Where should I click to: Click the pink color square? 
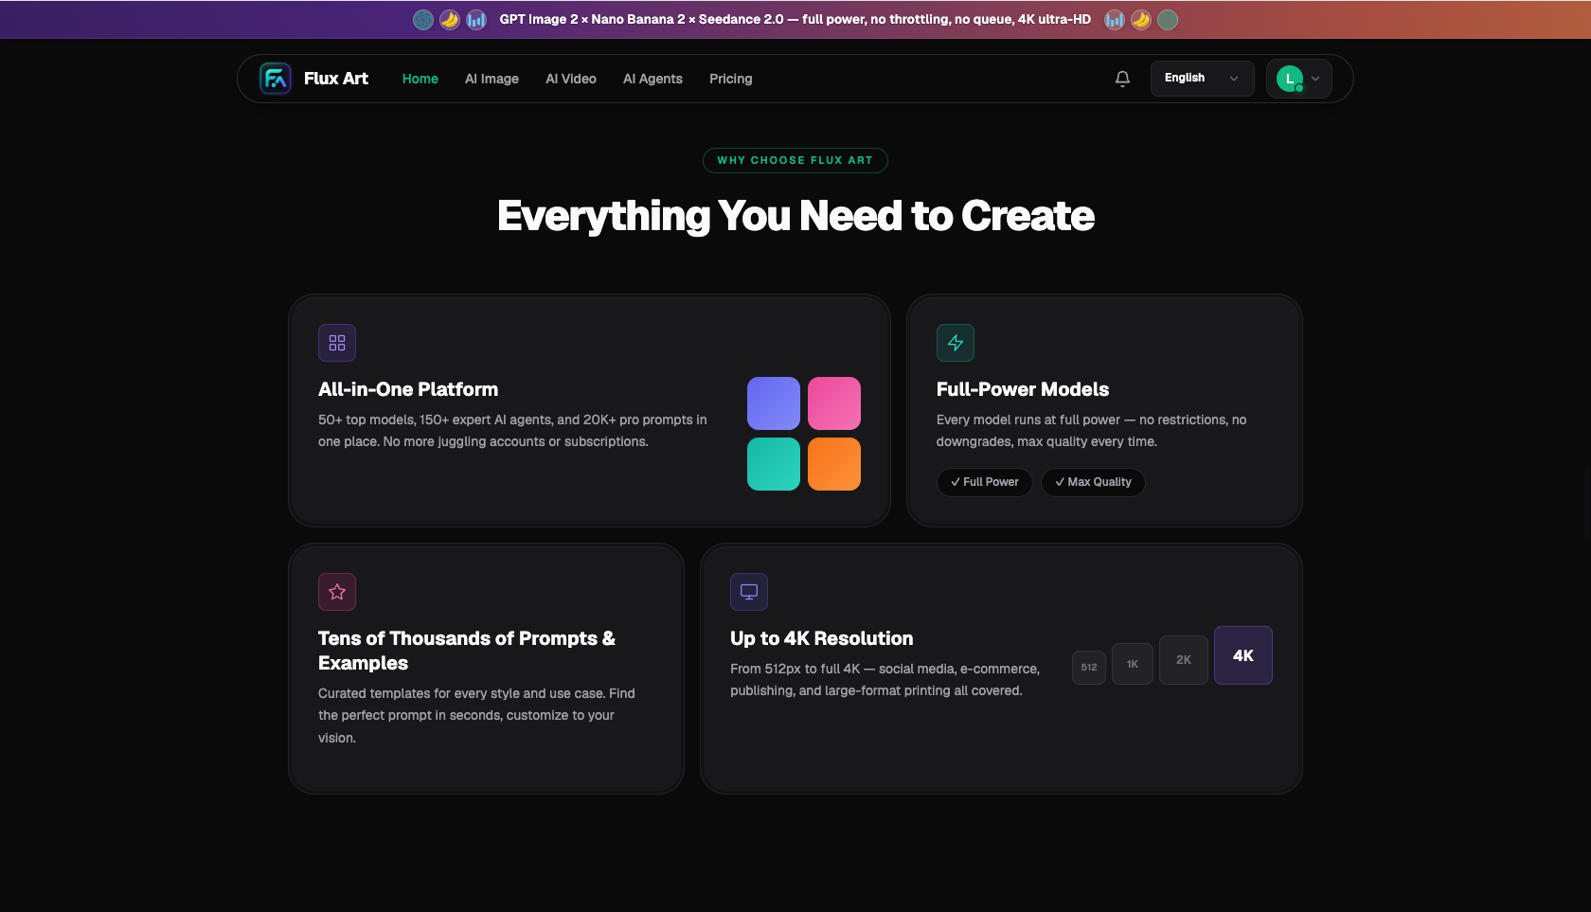pos(834,403)
